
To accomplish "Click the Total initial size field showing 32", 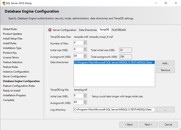I will tap(126, 50).
